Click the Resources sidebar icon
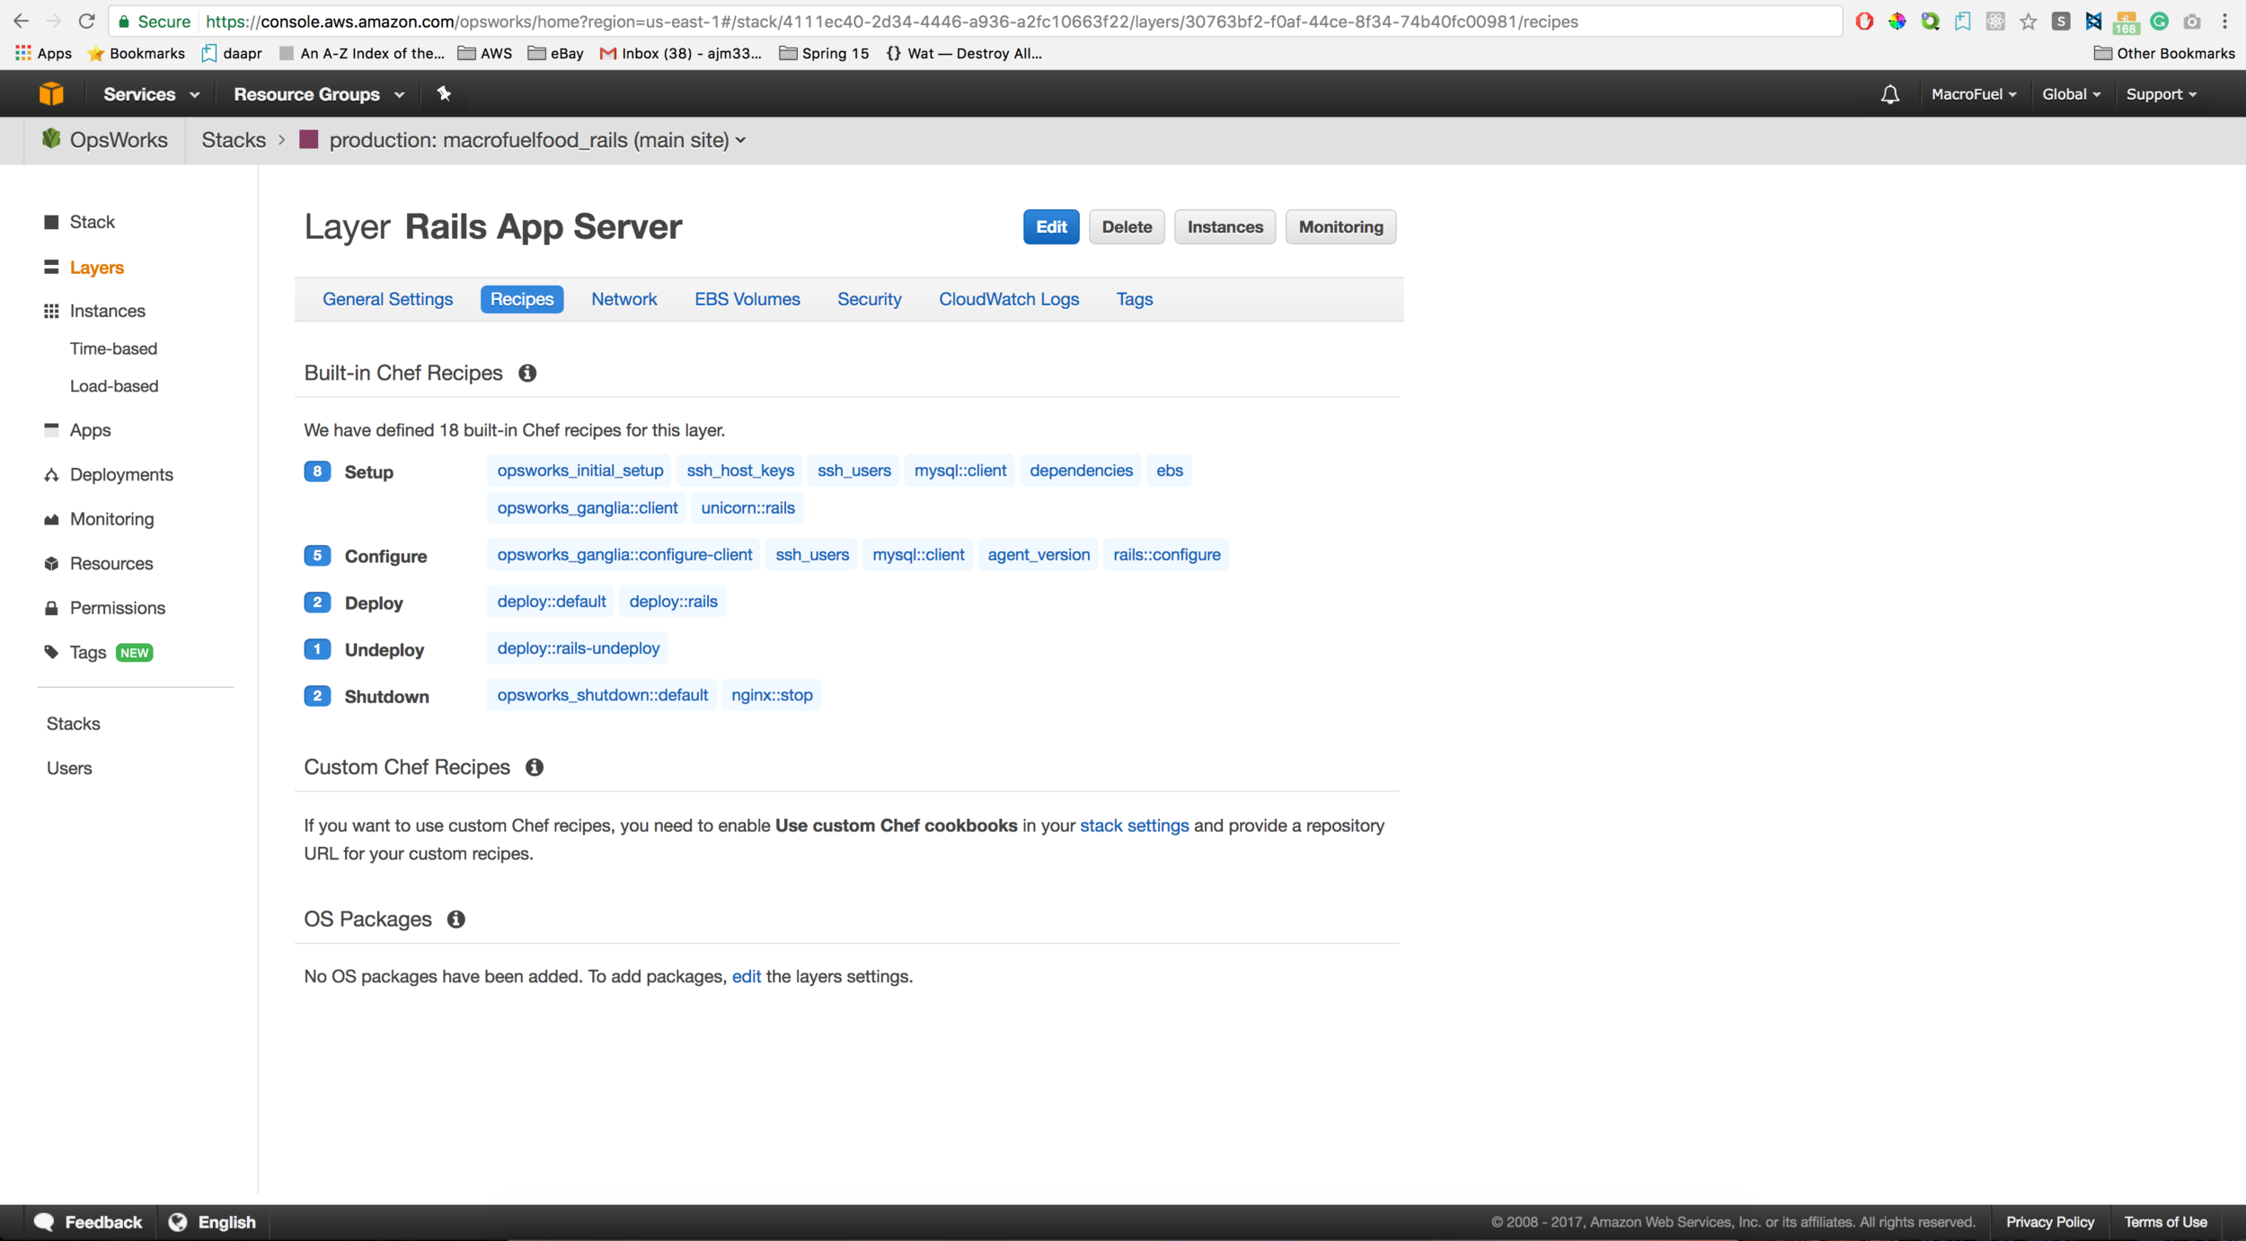Image resolution: width=2246 pixels, height=1241 pixels. 50,562
